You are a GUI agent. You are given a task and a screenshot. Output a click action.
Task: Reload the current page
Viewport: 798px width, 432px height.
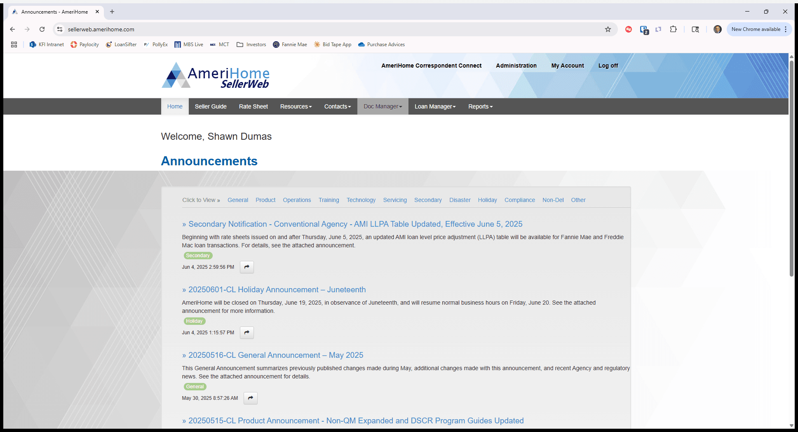click(42, 29)
